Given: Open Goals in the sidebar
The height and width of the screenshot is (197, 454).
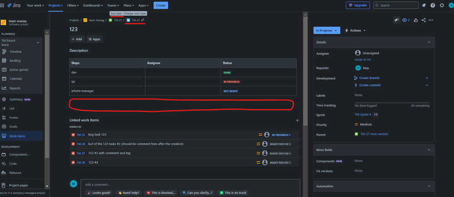Looking at the screenshot, I should (13, 126).
